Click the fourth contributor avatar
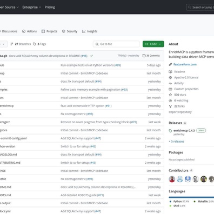This screenshot has height=214, width=214. 196,179
